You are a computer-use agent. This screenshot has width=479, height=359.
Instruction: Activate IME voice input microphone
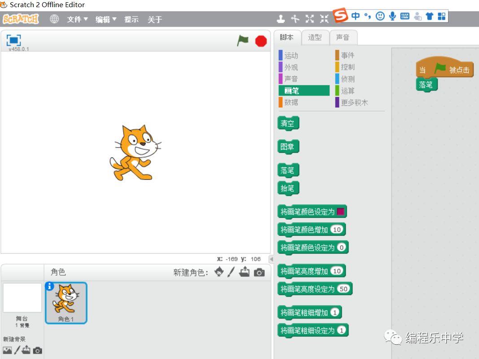(392, 16)
